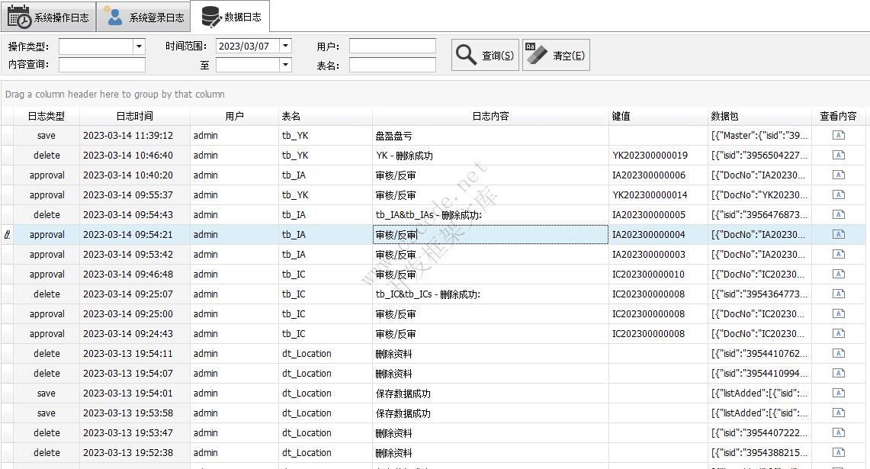Switch to 系统登录日志 tab
Screen dimensions: 870x469
143,17
